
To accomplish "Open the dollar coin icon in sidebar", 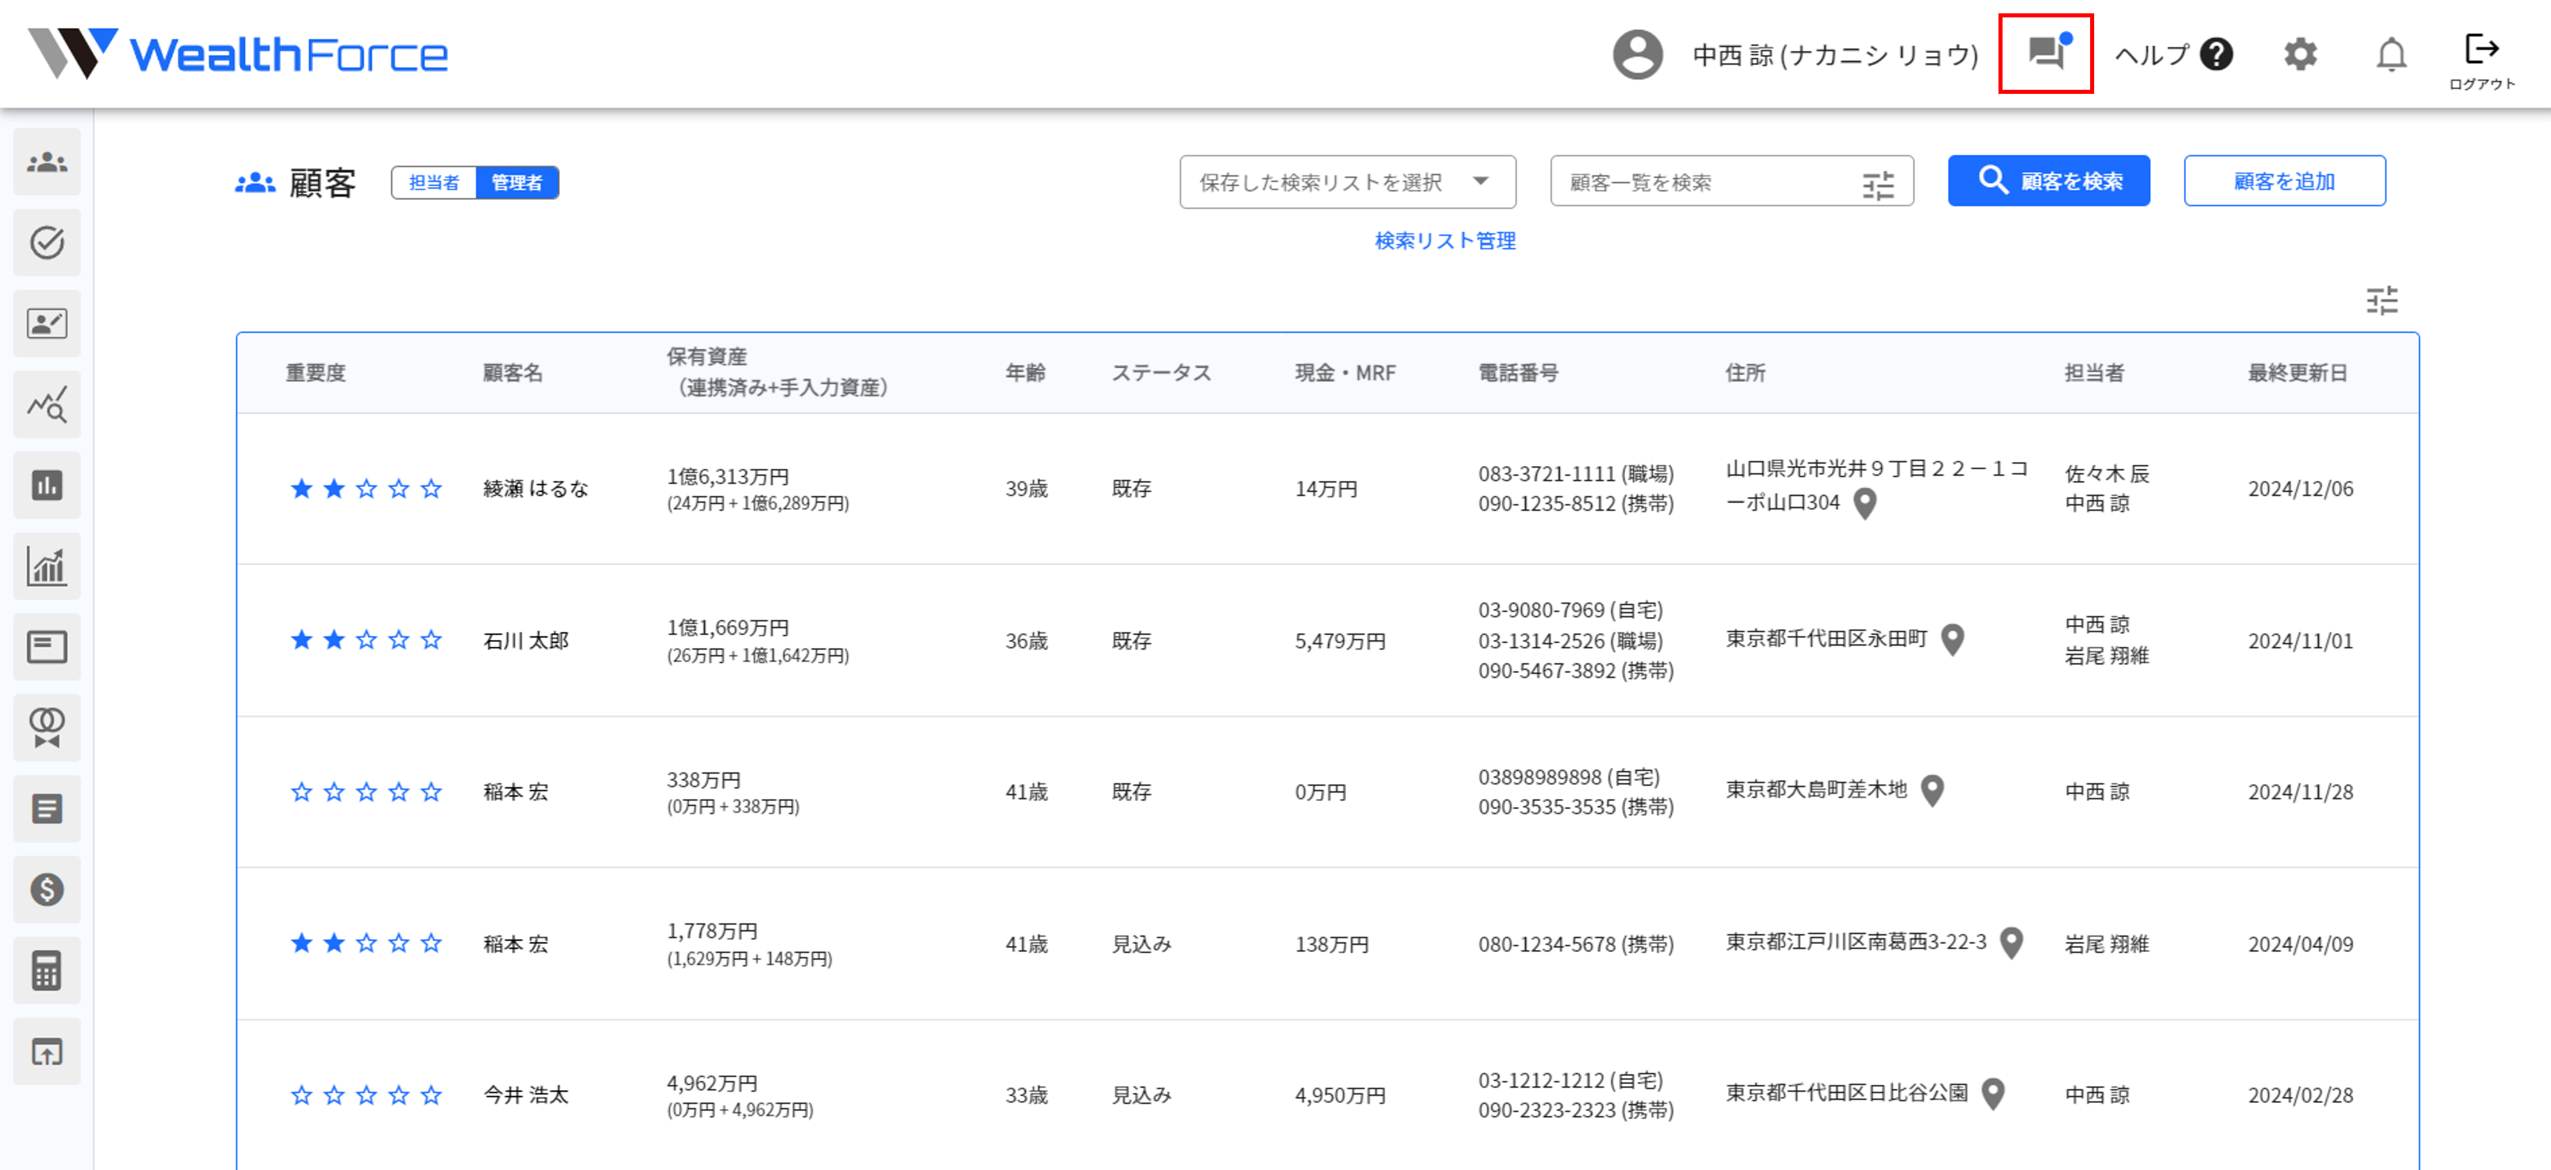I will coord(46,889).
